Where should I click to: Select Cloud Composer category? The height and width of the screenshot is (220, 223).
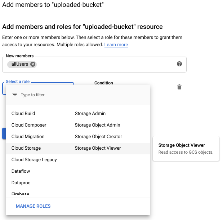(29, 125)
